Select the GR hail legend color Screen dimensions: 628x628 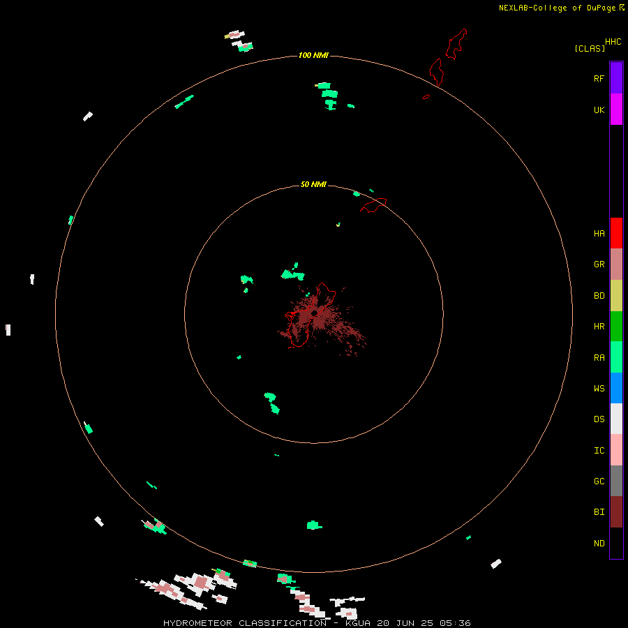(616, 264)
